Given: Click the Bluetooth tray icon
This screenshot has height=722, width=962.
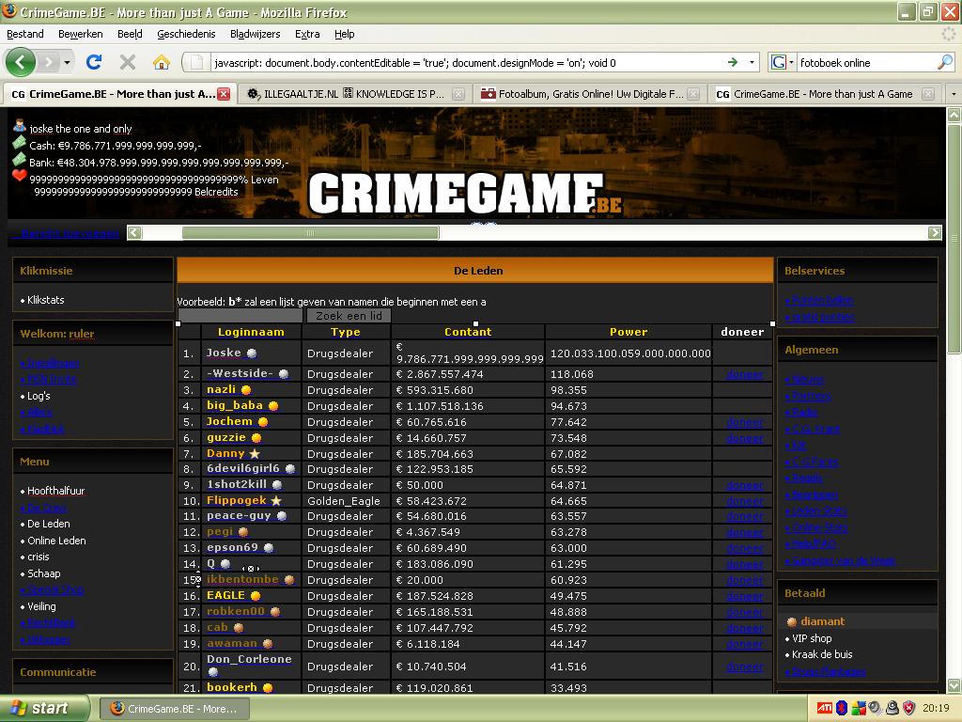Looking at the screenshot, I should 842,709.
